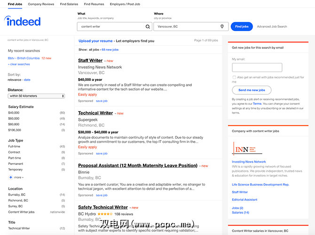The width and height of the screenshot is (315, 235).
Task: Open the Proposal Assistant job listing
Action: [x=138, y=165]
